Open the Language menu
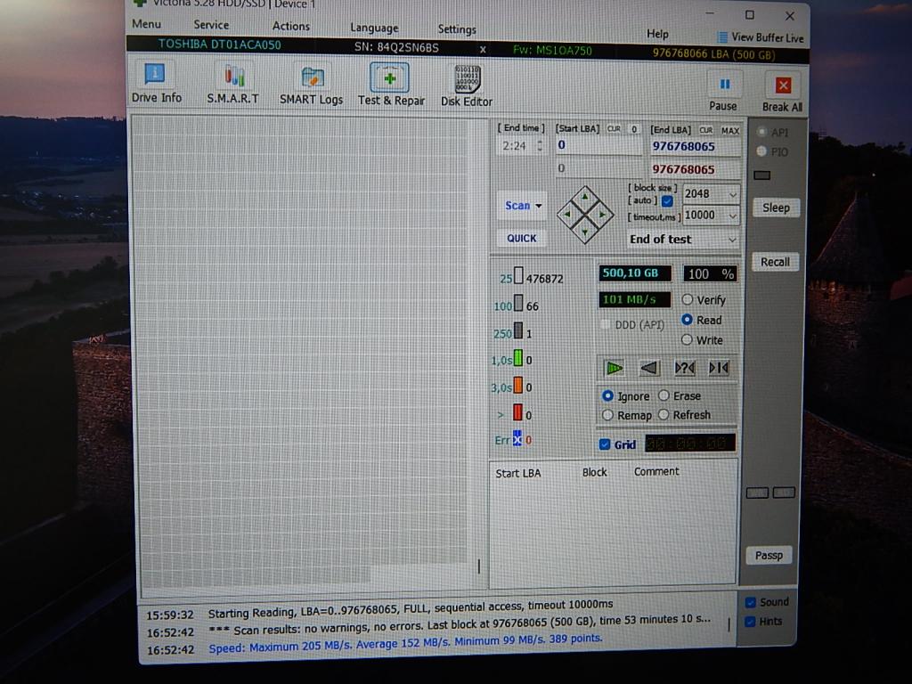This screenshot has width=912, height=684. coord(374,28)
